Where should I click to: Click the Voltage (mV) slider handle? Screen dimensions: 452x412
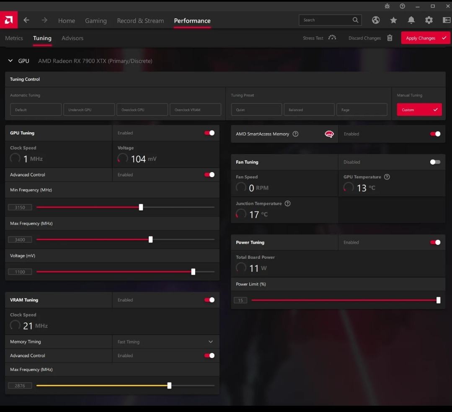click(x=193, y=272)
